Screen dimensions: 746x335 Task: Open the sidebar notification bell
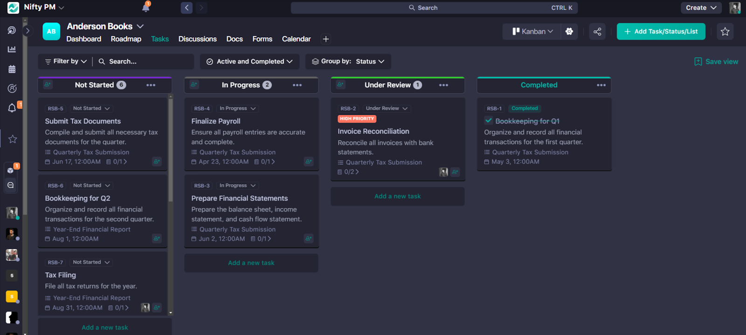point(12,108)
